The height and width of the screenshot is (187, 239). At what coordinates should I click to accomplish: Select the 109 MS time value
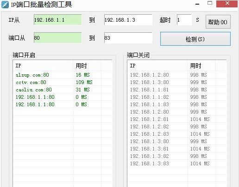click(x=84, y=82)
